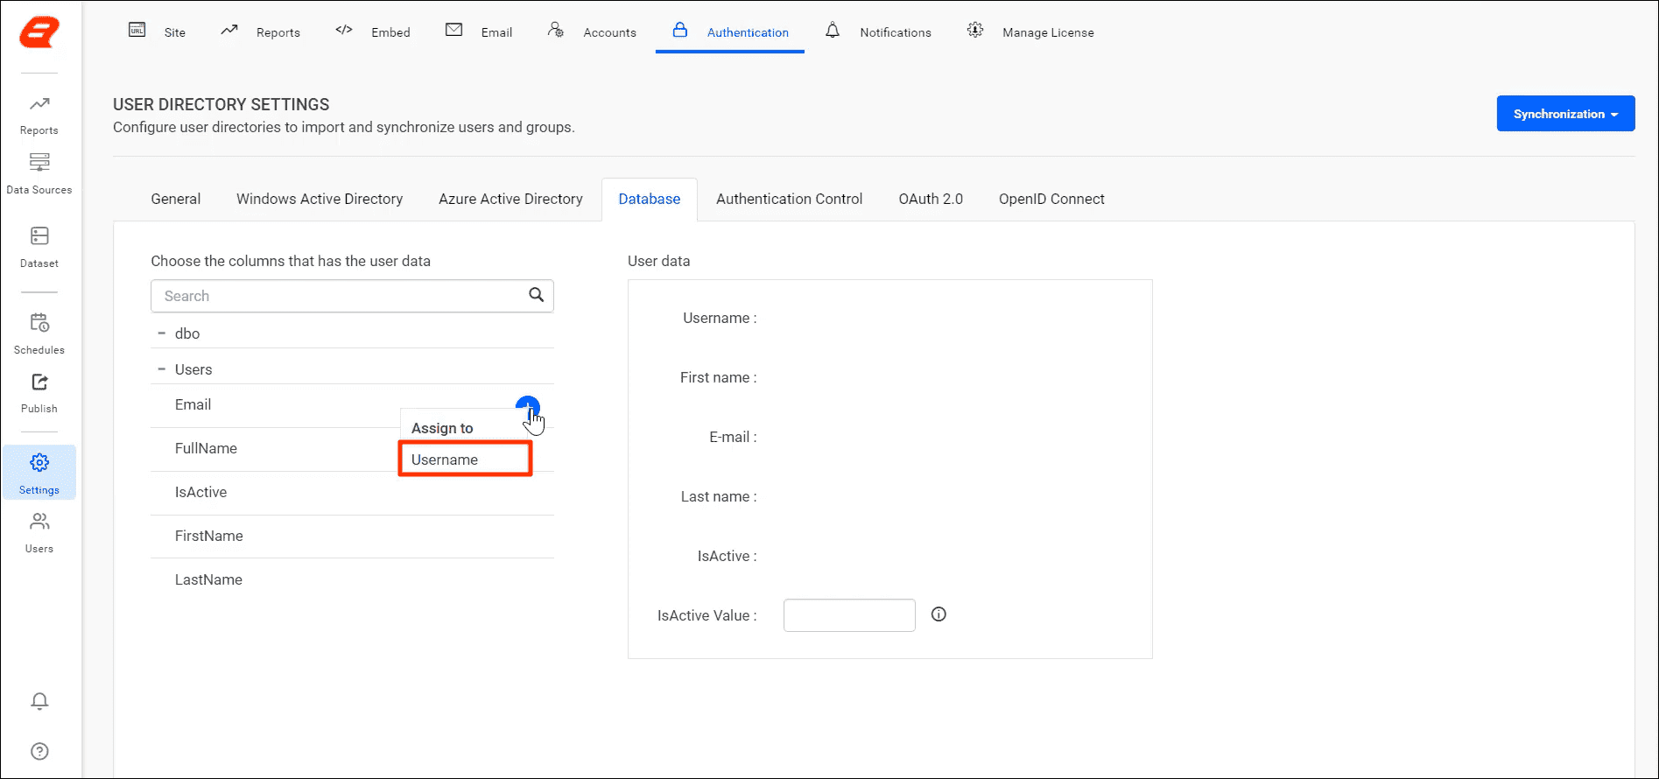Click the Notifications bell icon in top menu
Viewport: 1659px width, 779px height.
833,31
